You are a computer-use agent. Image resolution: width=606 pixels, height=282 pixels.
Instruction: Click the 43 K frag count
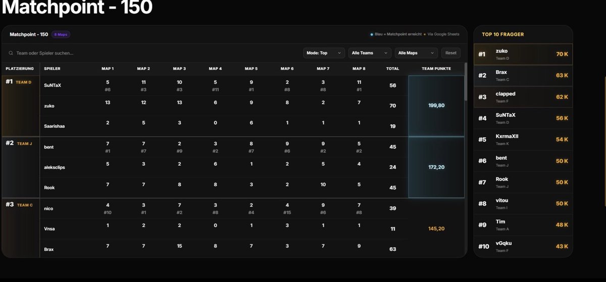pos(562,246)
